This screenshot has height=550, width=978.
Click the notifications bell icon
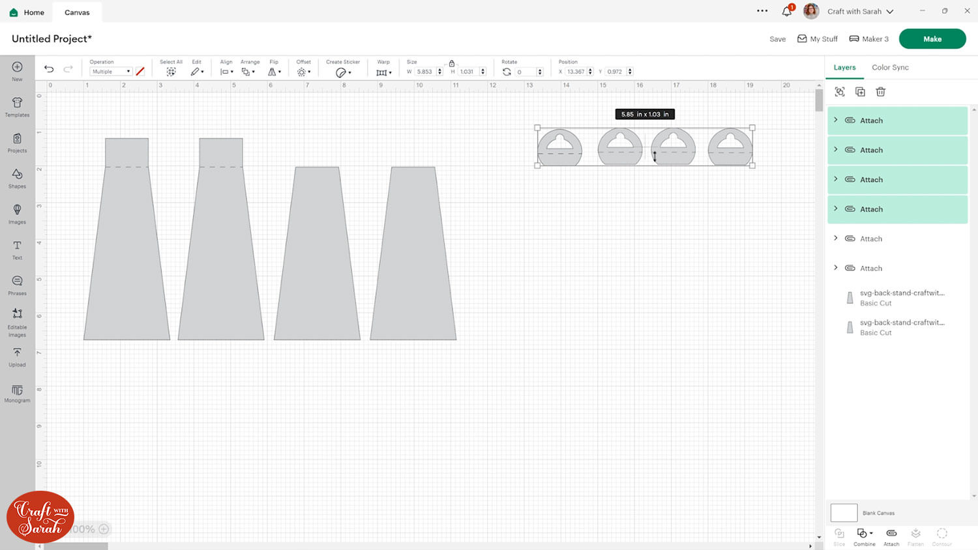click(787, 11)
